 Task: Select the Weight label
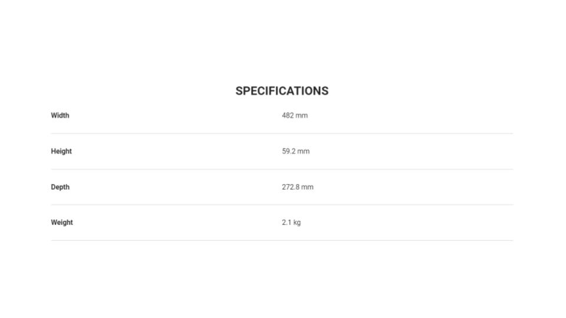[x=62, y=223]
